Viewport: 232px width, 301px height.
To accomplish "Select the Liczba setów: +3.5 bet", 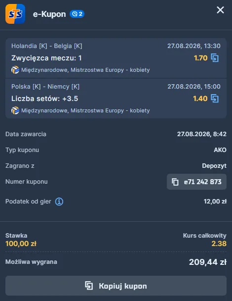I will (44, 99).
